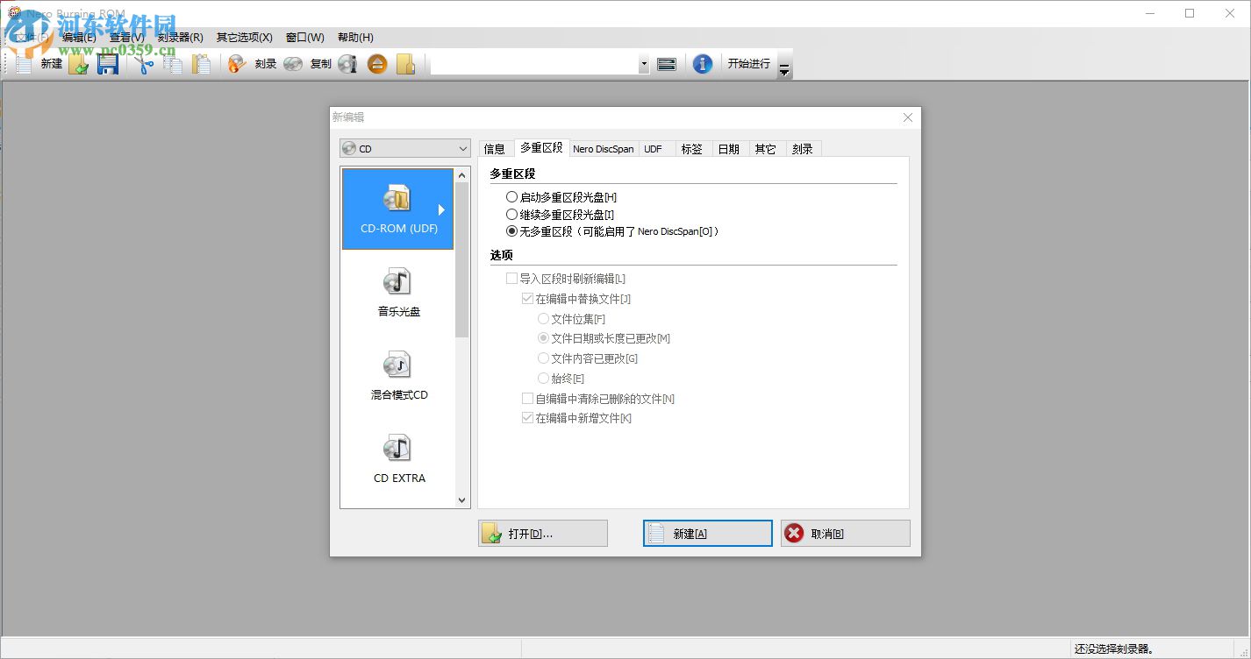Switch to the 刻录 tab in dialog
The width and height of the screenshot is (1251, 659).
coord(803,149)
